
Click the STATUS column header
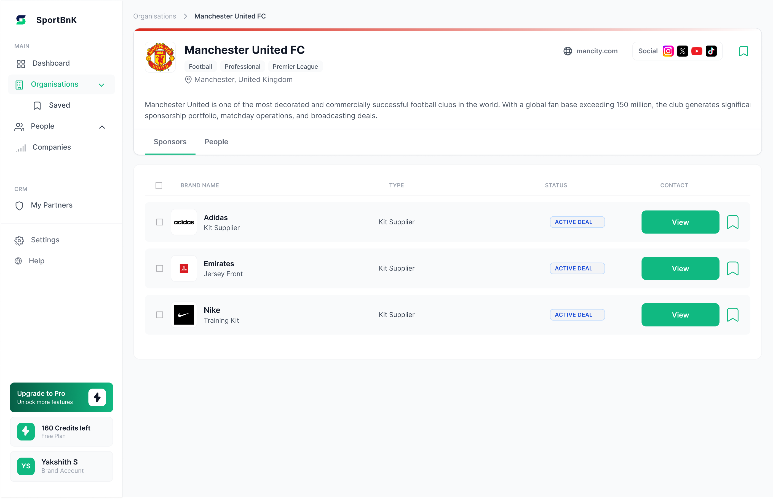(x=556, y=186)
